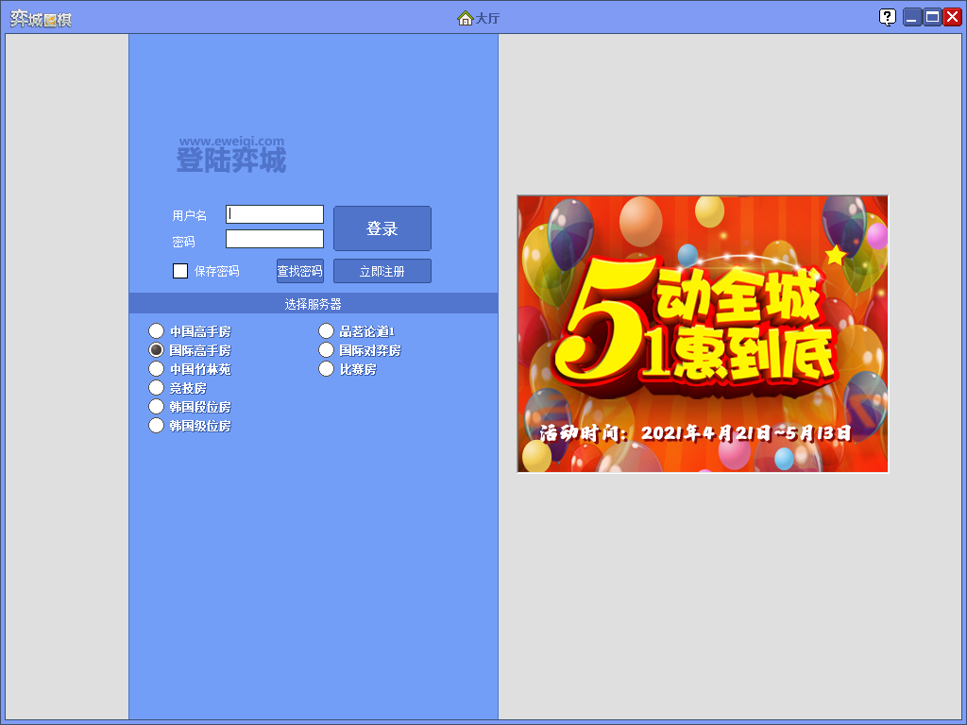Viewport: 967px width, 725px height.
Task: Select the 韩国段位房 server
Action: pos(157,407)
